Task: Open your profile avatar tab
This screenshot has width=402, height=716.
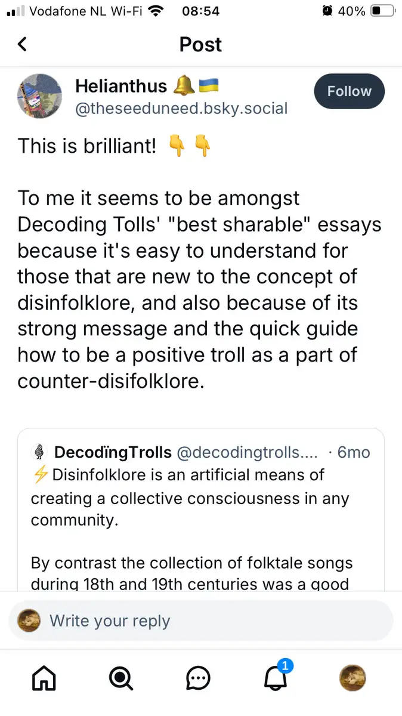Action: pyautogui.click(x=352, y=678)
